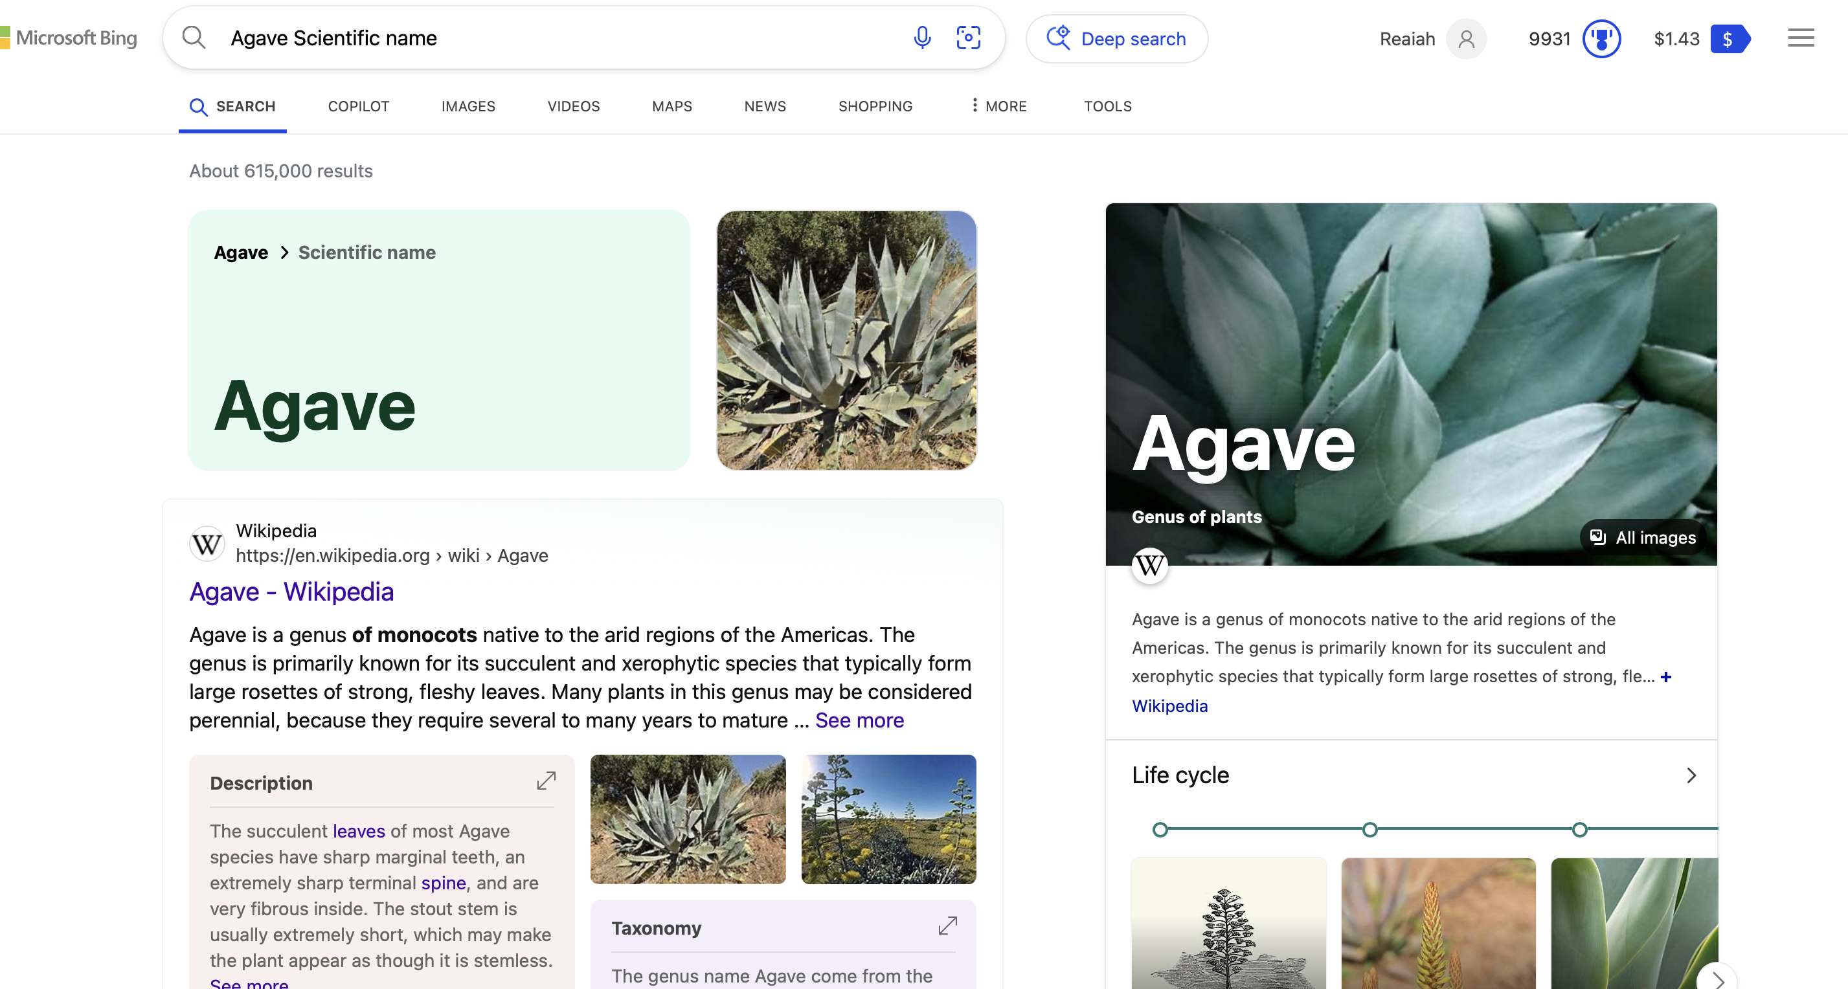Open agave flowering stalks thumbnail

point(888,818)
